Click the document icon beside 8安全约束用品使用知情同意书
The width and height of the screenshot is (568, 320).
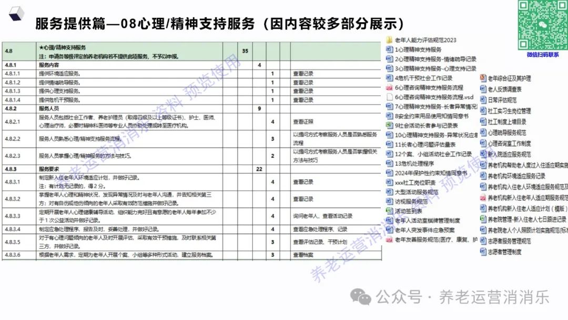[389, 116]
